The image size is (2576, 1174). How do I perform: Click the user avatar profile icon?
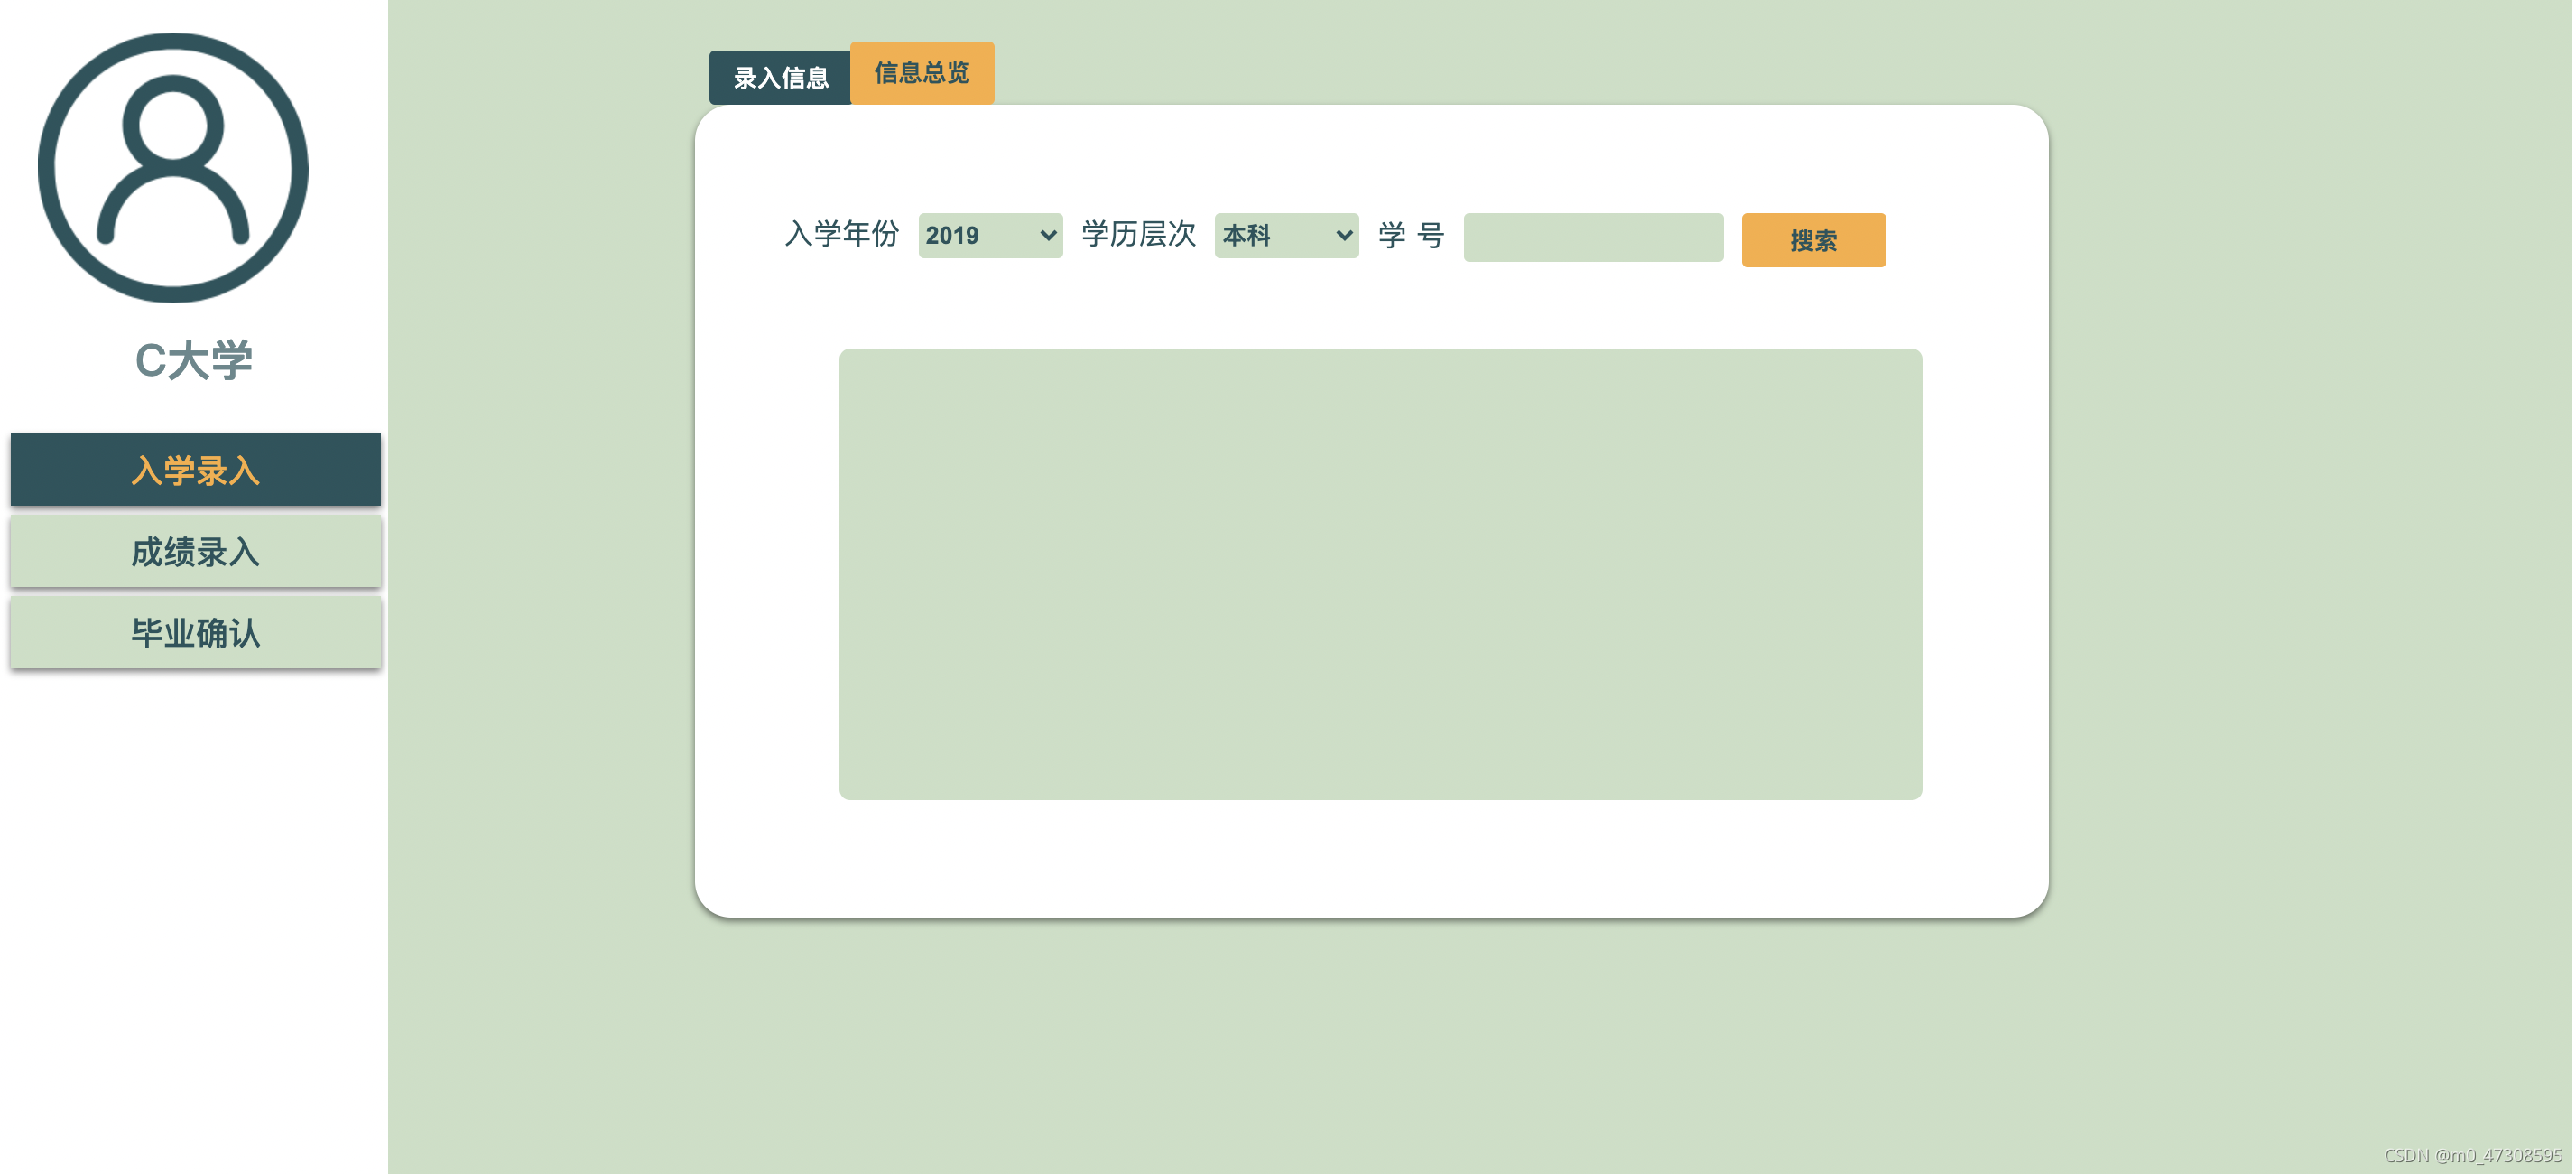173,168
